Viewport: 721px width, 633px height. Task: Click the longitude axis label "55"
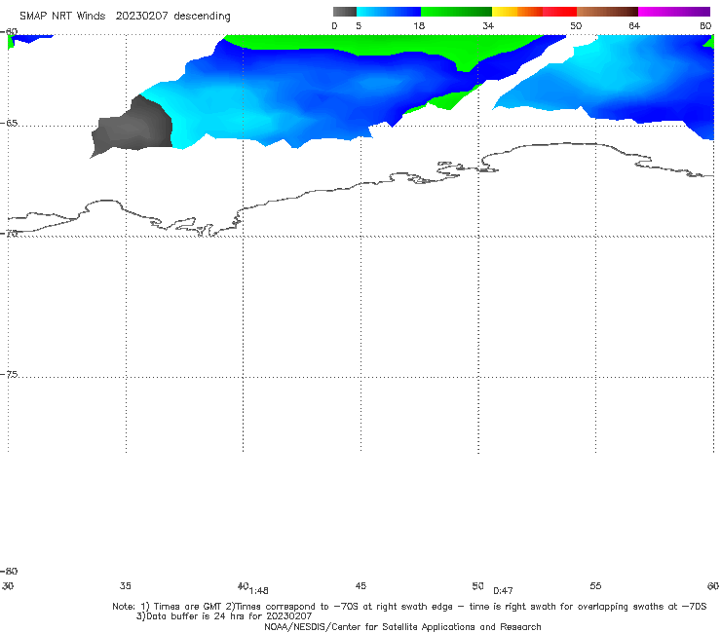click(x=595, y=585)
